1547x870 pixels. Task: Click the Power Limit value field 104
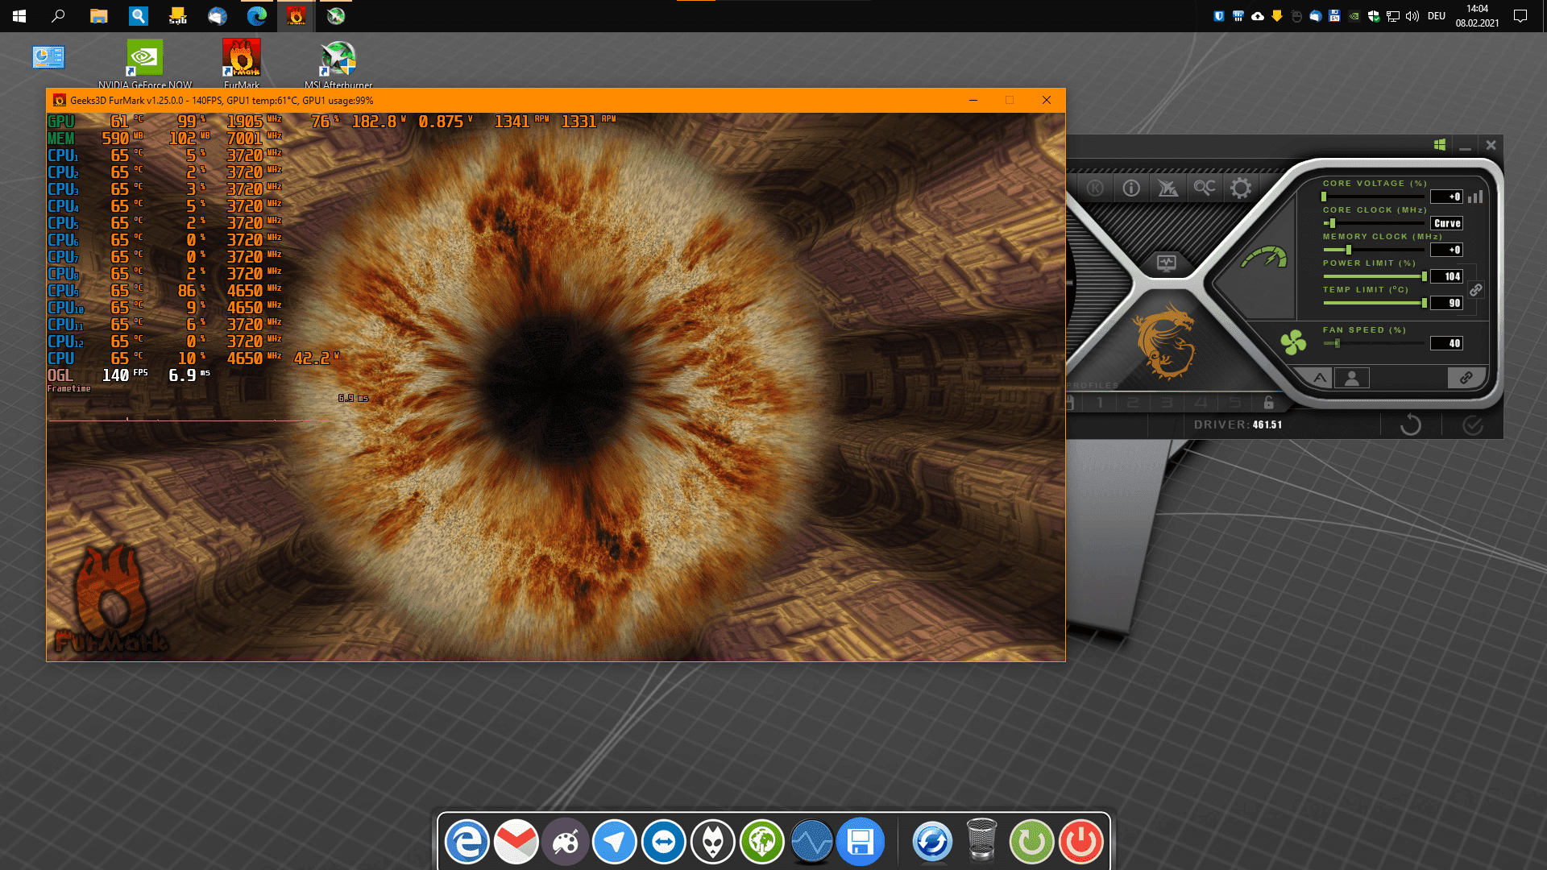tap(1447, 276)
